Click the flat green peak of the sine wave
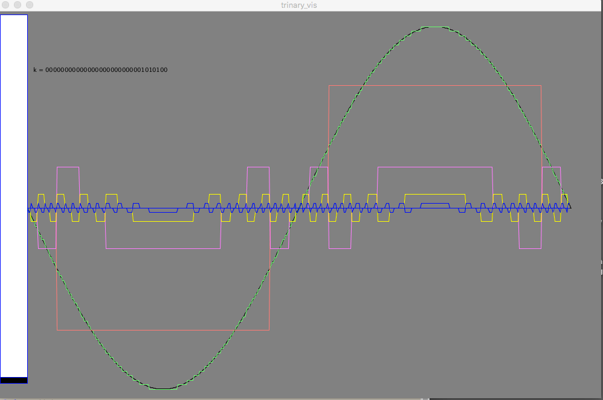603x400 pixels. click(x=435, y=27)
